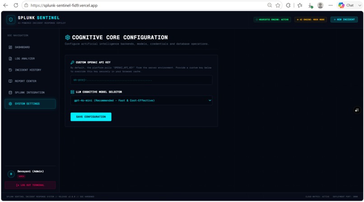Click the Devayani (Admin) user name
364x202 pixels.
pos(30,171)
